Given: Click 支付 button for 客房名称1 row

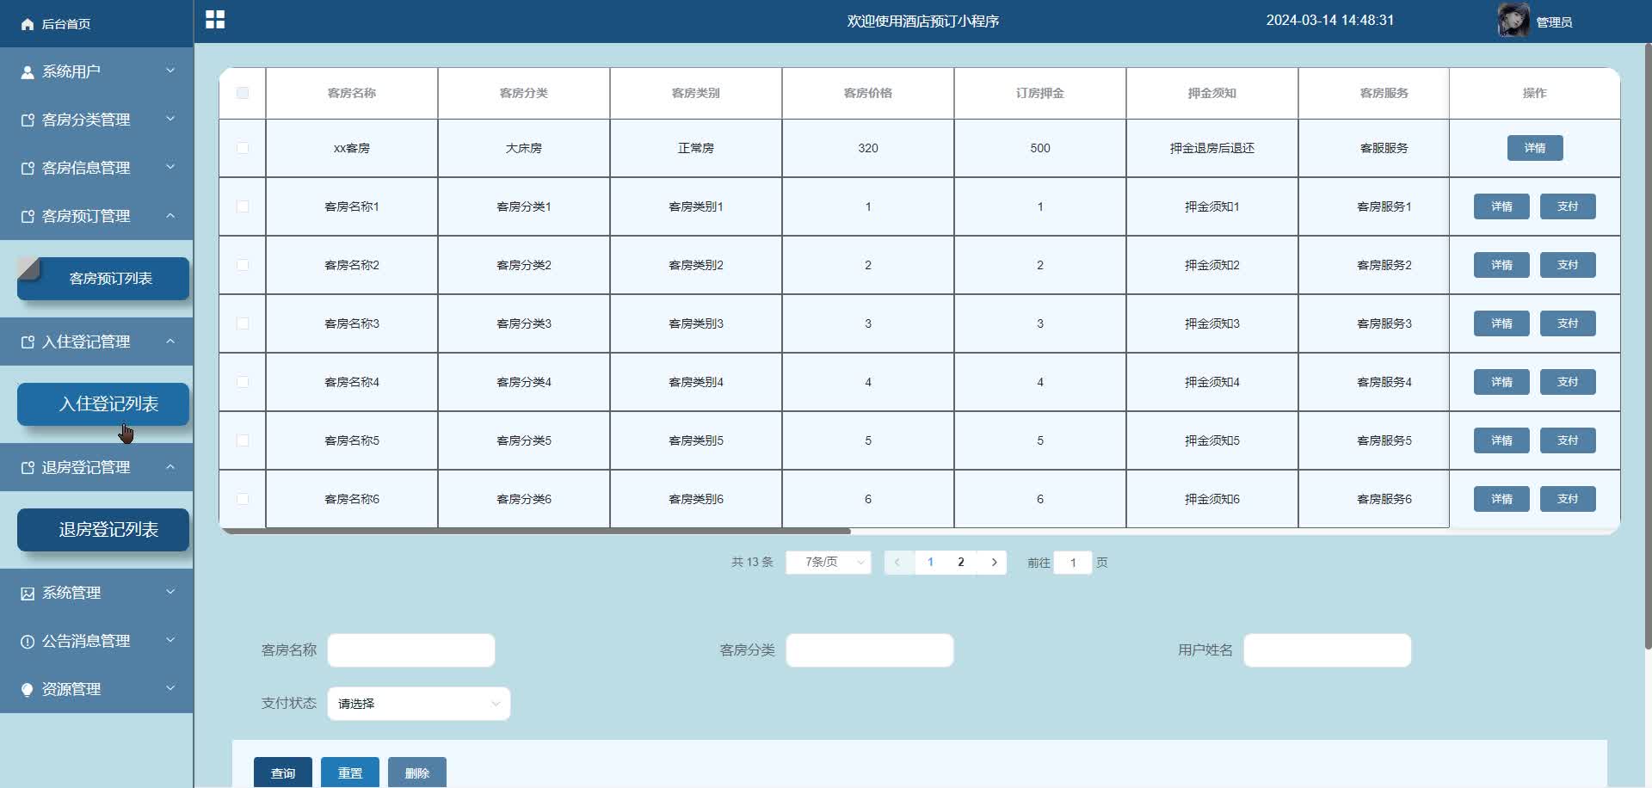Looking at the screenshot, I should pyautogui.click(x=1568, y=206).
